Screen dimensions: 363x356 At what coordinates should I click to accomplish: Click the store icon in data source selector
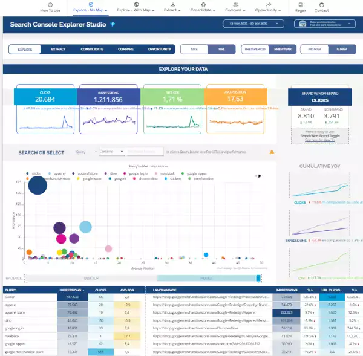(302, 24)
